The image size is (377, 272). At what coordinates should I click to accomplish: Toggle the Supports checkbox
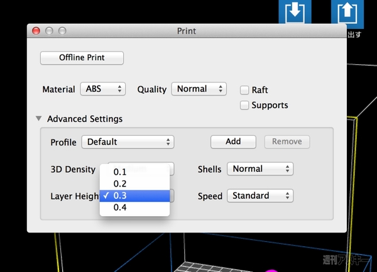point(244,105)
